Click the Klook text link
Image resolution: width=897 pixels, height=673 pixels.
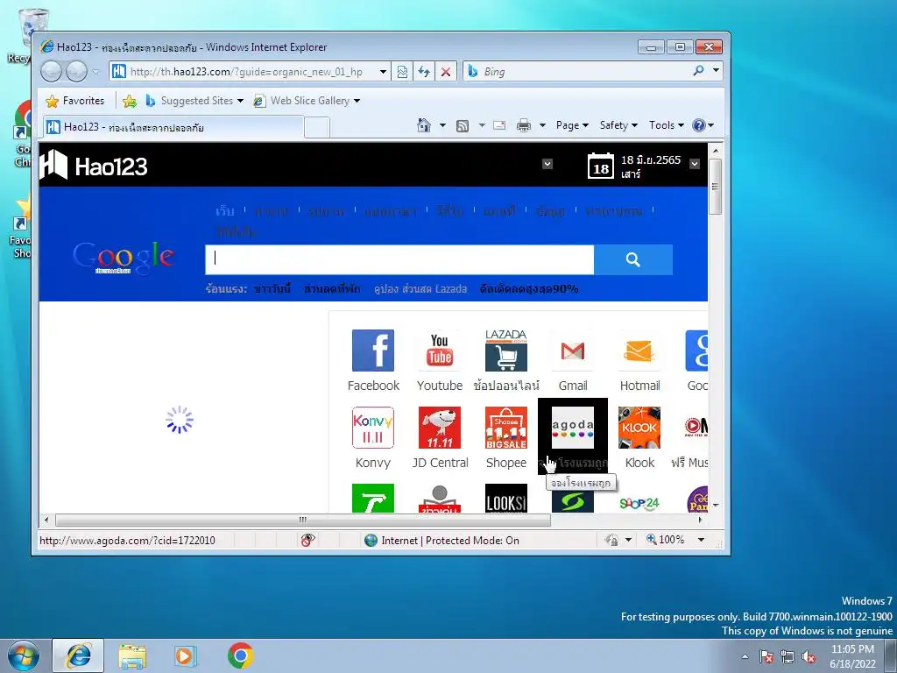(x=639, y=463)
